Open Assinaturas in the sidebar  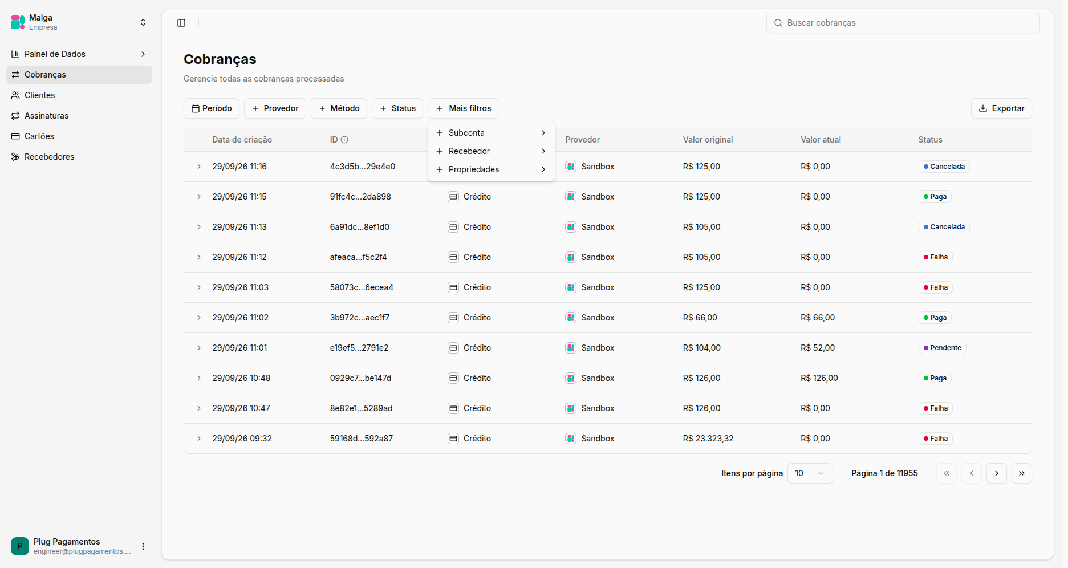coord(79,116)
